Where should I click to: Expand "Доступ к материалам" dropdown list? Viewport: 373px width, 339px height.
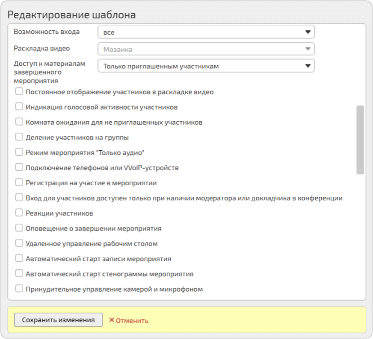[206, 66]
